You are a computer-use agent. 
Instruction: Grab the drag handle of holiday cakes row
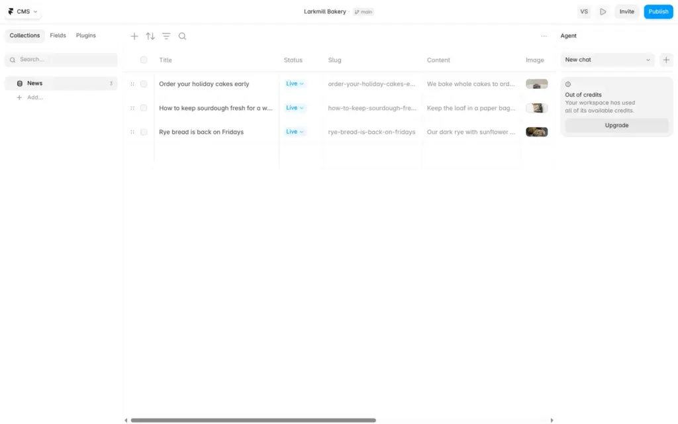132,84
